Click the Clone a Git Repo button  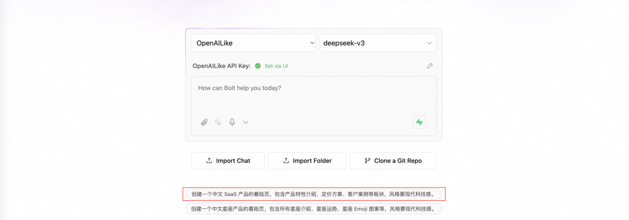coord(393,161)
